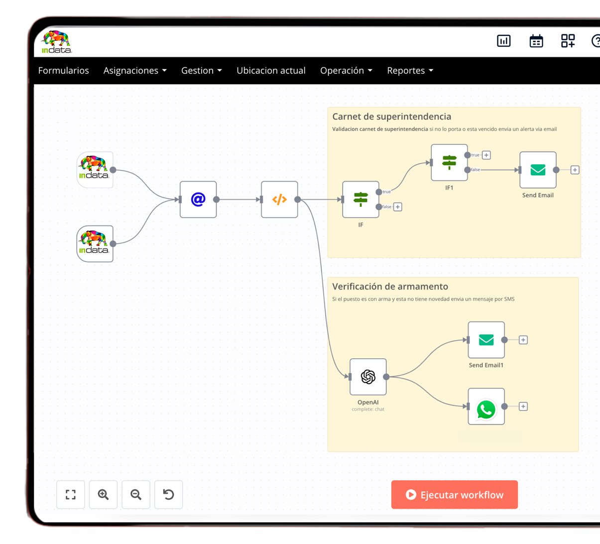The height and width of the screenshot is (544, 600).
Task: Select the OpenAI node
Action: coord(368,377)
